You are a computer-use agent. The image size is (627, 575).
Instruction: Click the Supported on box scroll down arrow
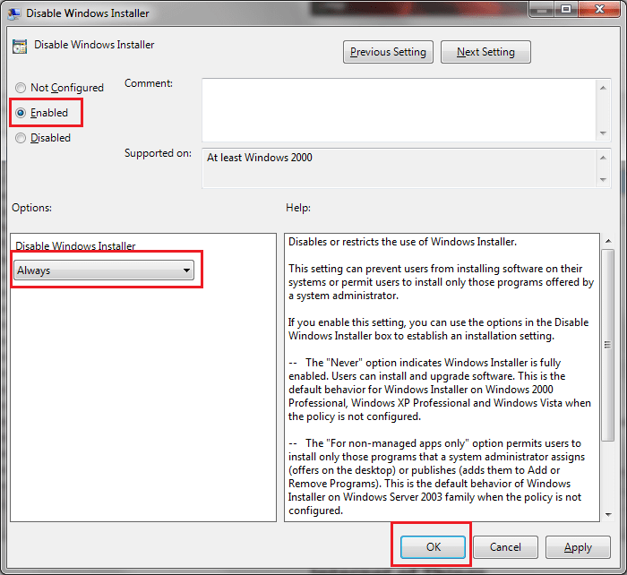tap(603, 180)
